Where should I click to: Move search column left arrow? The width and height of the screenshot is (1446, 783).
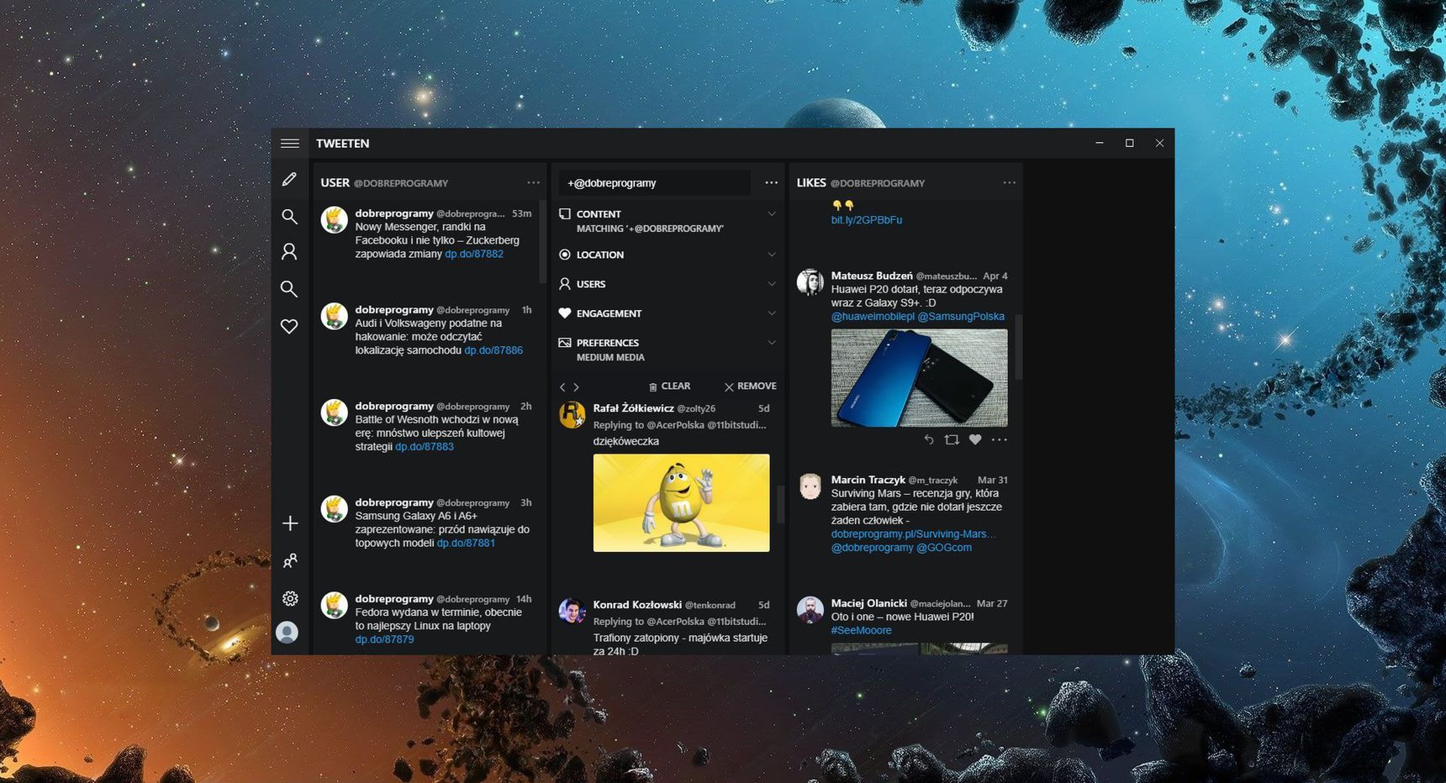tap(563, 387)
